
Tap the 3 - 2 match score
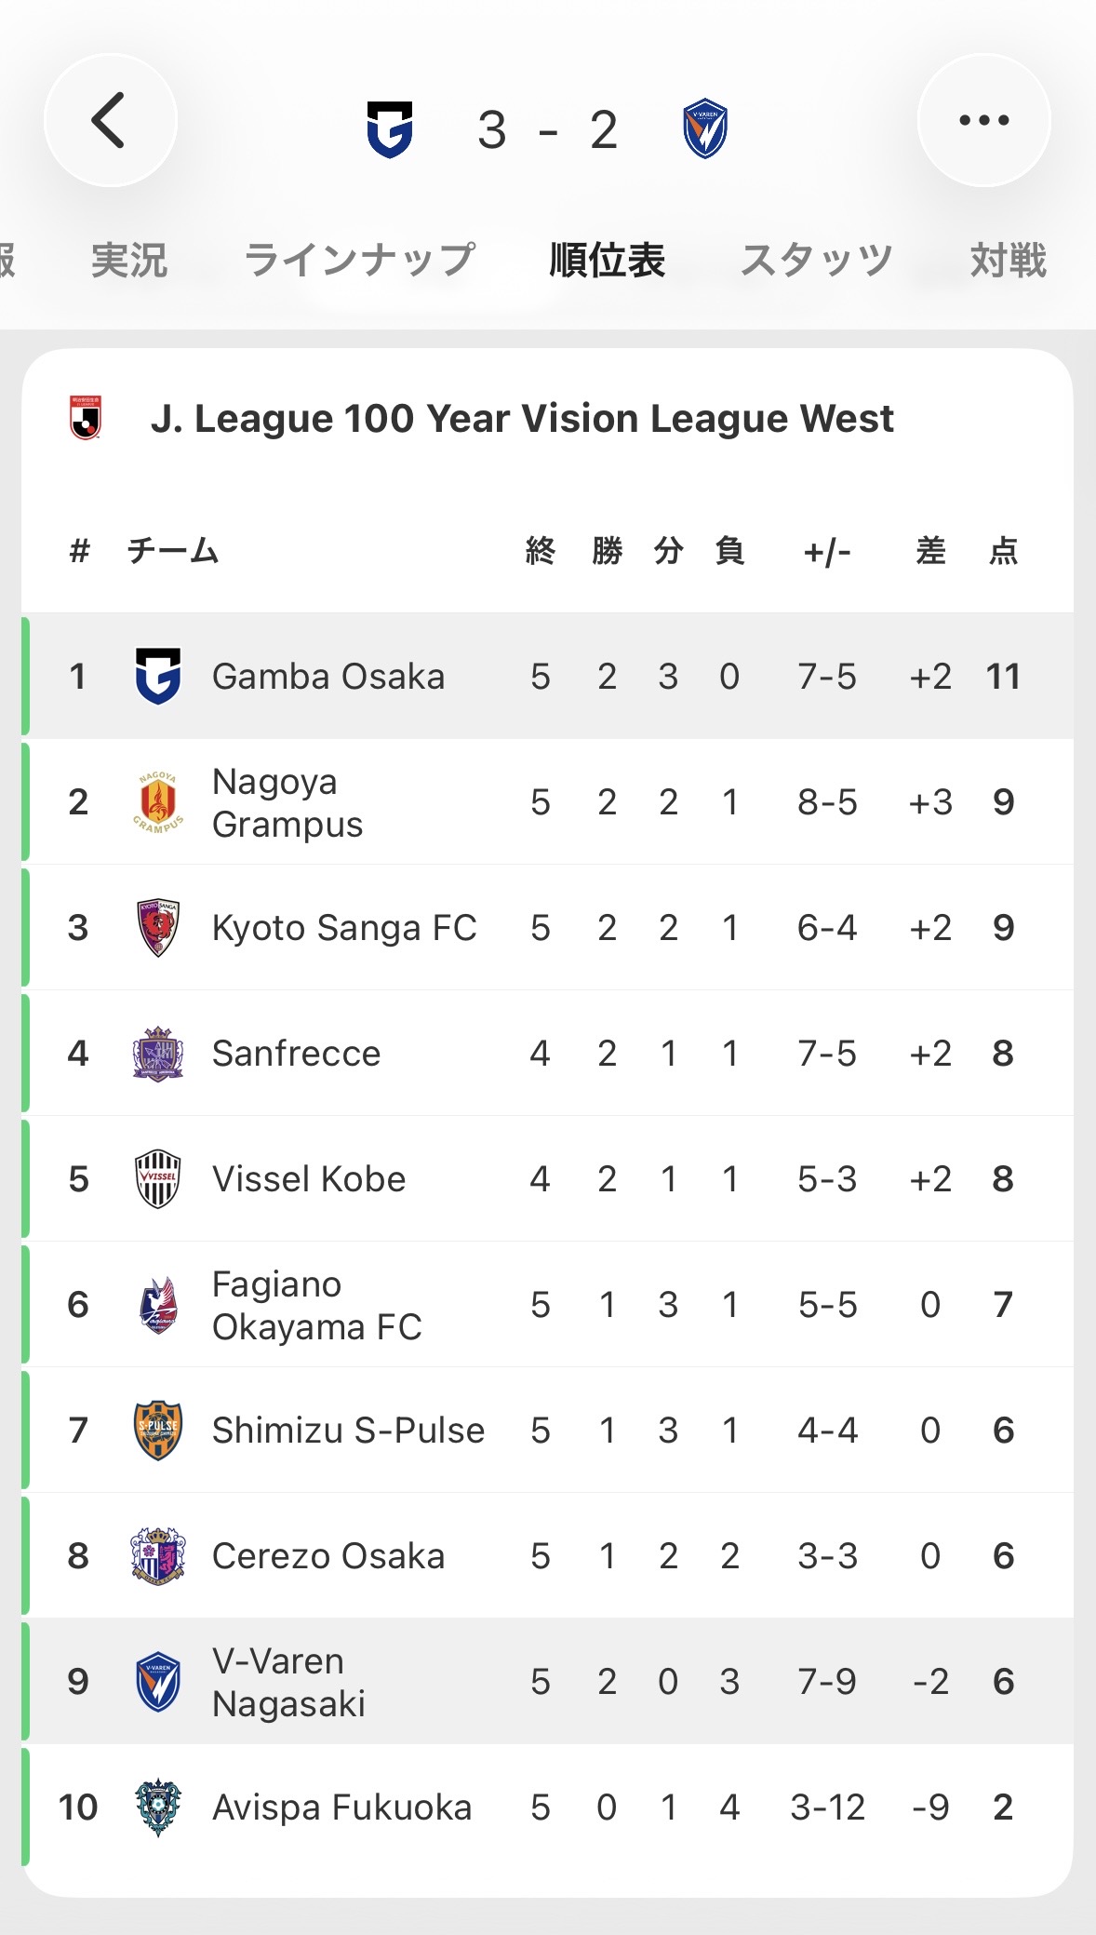pos(548,129)
